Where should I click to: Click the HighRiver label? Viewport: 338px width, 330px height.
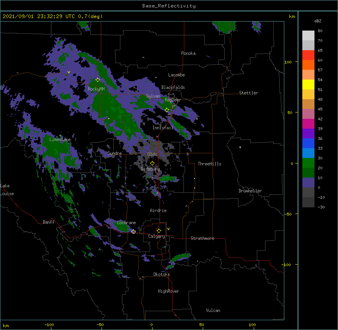click(x=169, y=291)
